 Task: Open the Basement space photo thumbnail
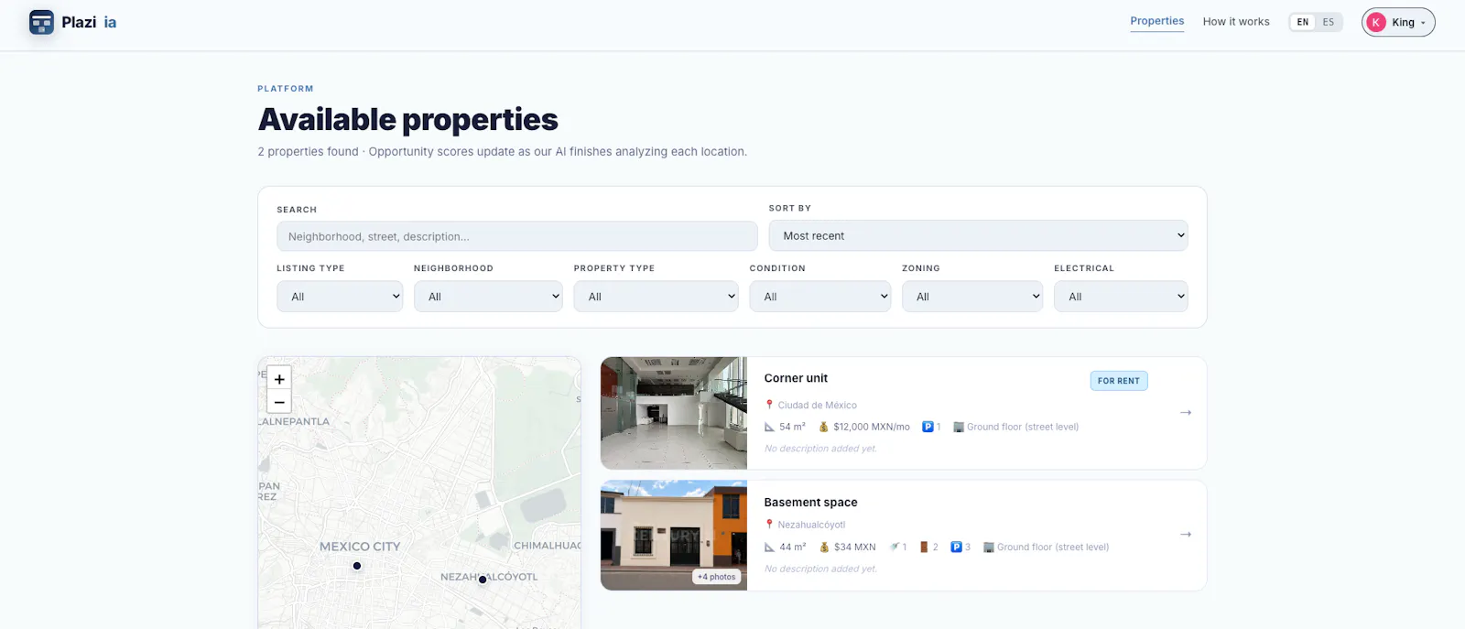pyautogui.click(x=674, y=536)
